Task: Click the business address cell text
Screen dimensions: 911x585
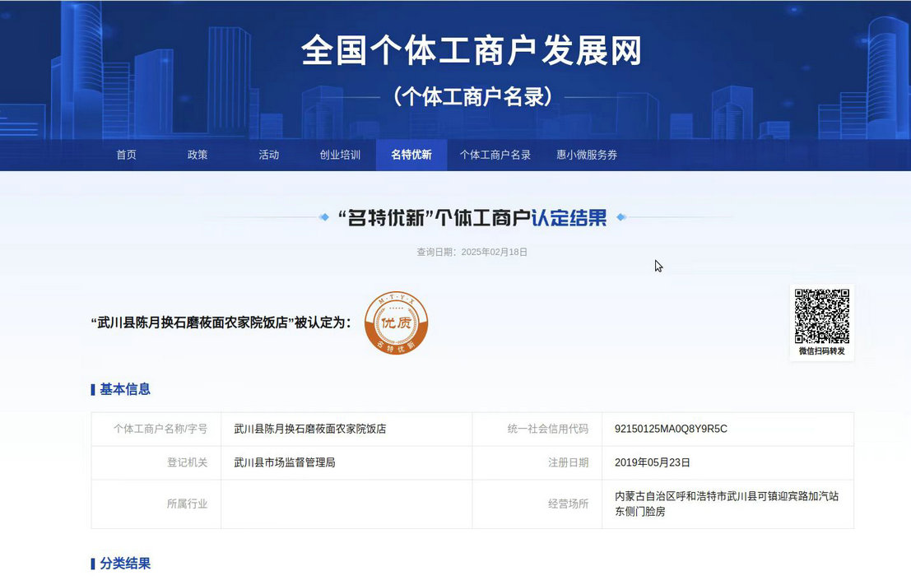Action: (727, 504)
